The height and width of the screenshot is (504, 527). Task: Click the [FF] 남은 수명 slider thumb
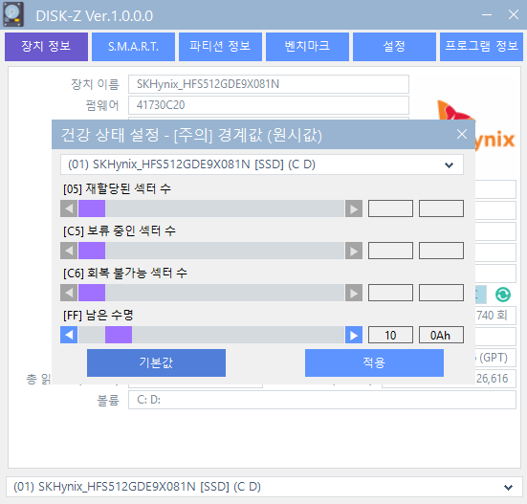tap(119, 335)
